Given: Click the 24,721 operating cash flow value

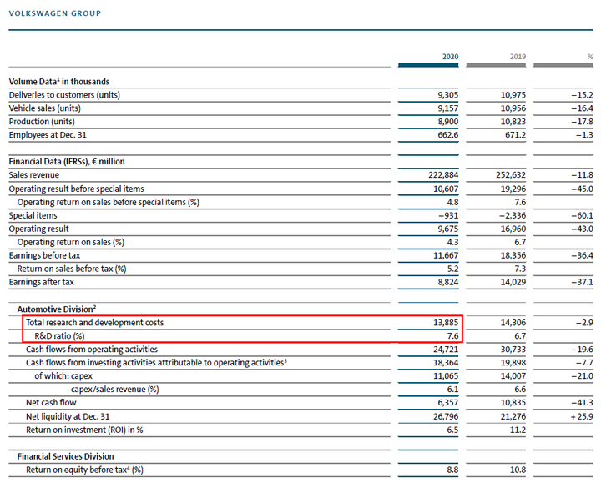Looking at the screenshot, I should click(446, 350).
